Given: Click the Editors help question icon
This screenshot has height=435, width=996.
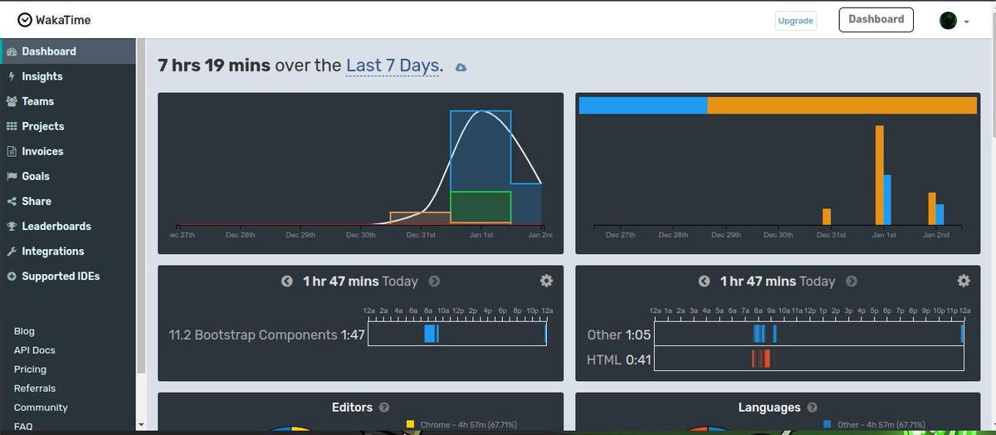Looking at the screenshot, I should (x=384, y=408).
